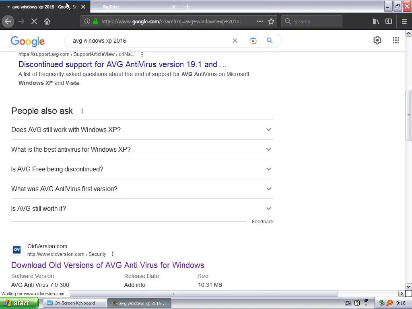
Task: Click the OldVersion.com site name
Action: 47,246
